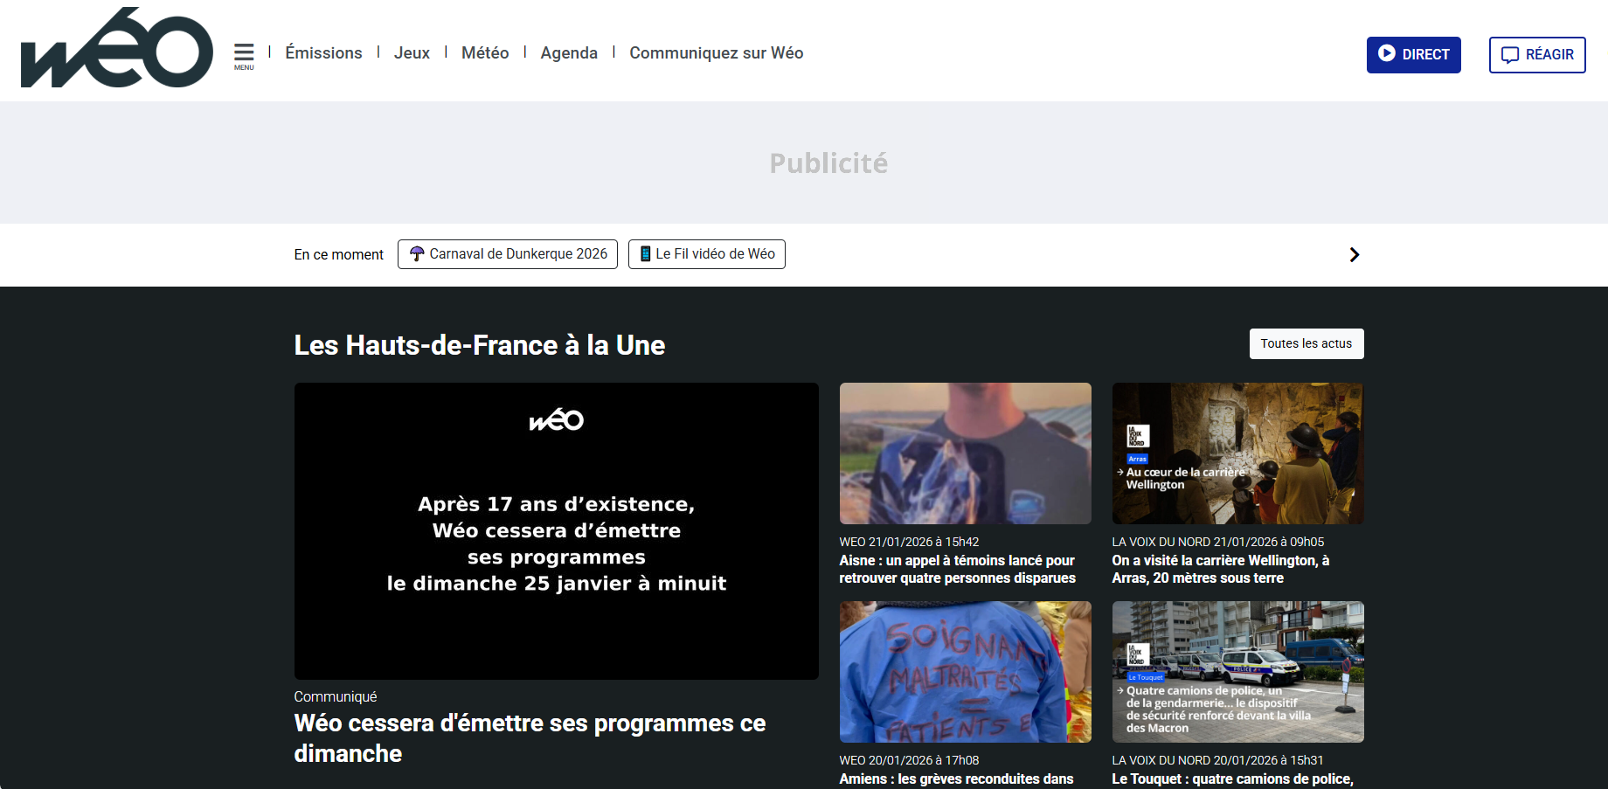The height and width of the screenshot is (789, 1608).
Task: Open Le Fil vidéo de Wéo tag
Action: pos(715,254)
